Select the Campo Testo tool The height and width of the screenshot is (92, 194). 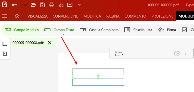pyautogui.click(x=59, y=30)
